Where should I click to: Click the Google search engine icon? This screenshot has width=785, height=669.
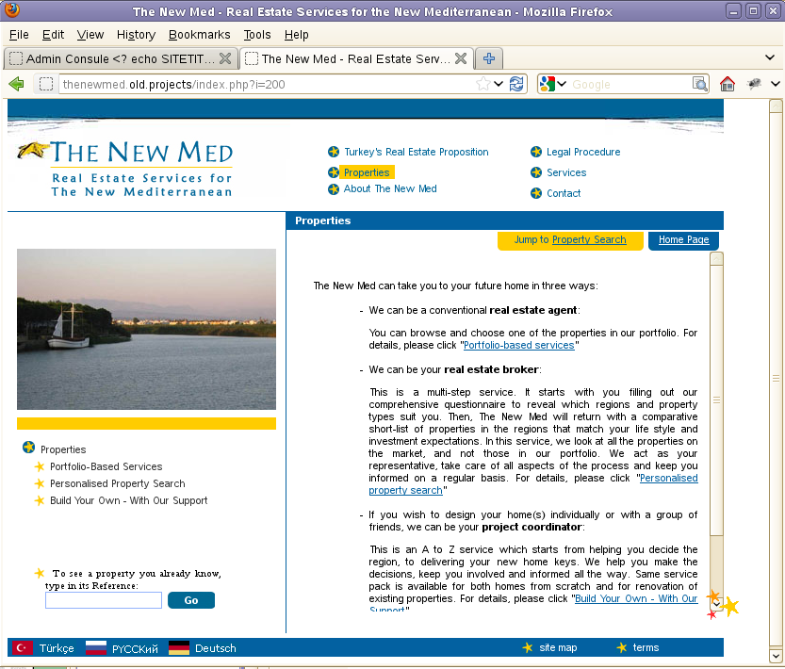click(x=548, y=84)
